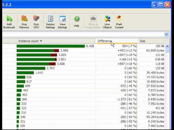Click the instance count value 3.688
This screenshot has height=130, width=174.
coord(61,64)
